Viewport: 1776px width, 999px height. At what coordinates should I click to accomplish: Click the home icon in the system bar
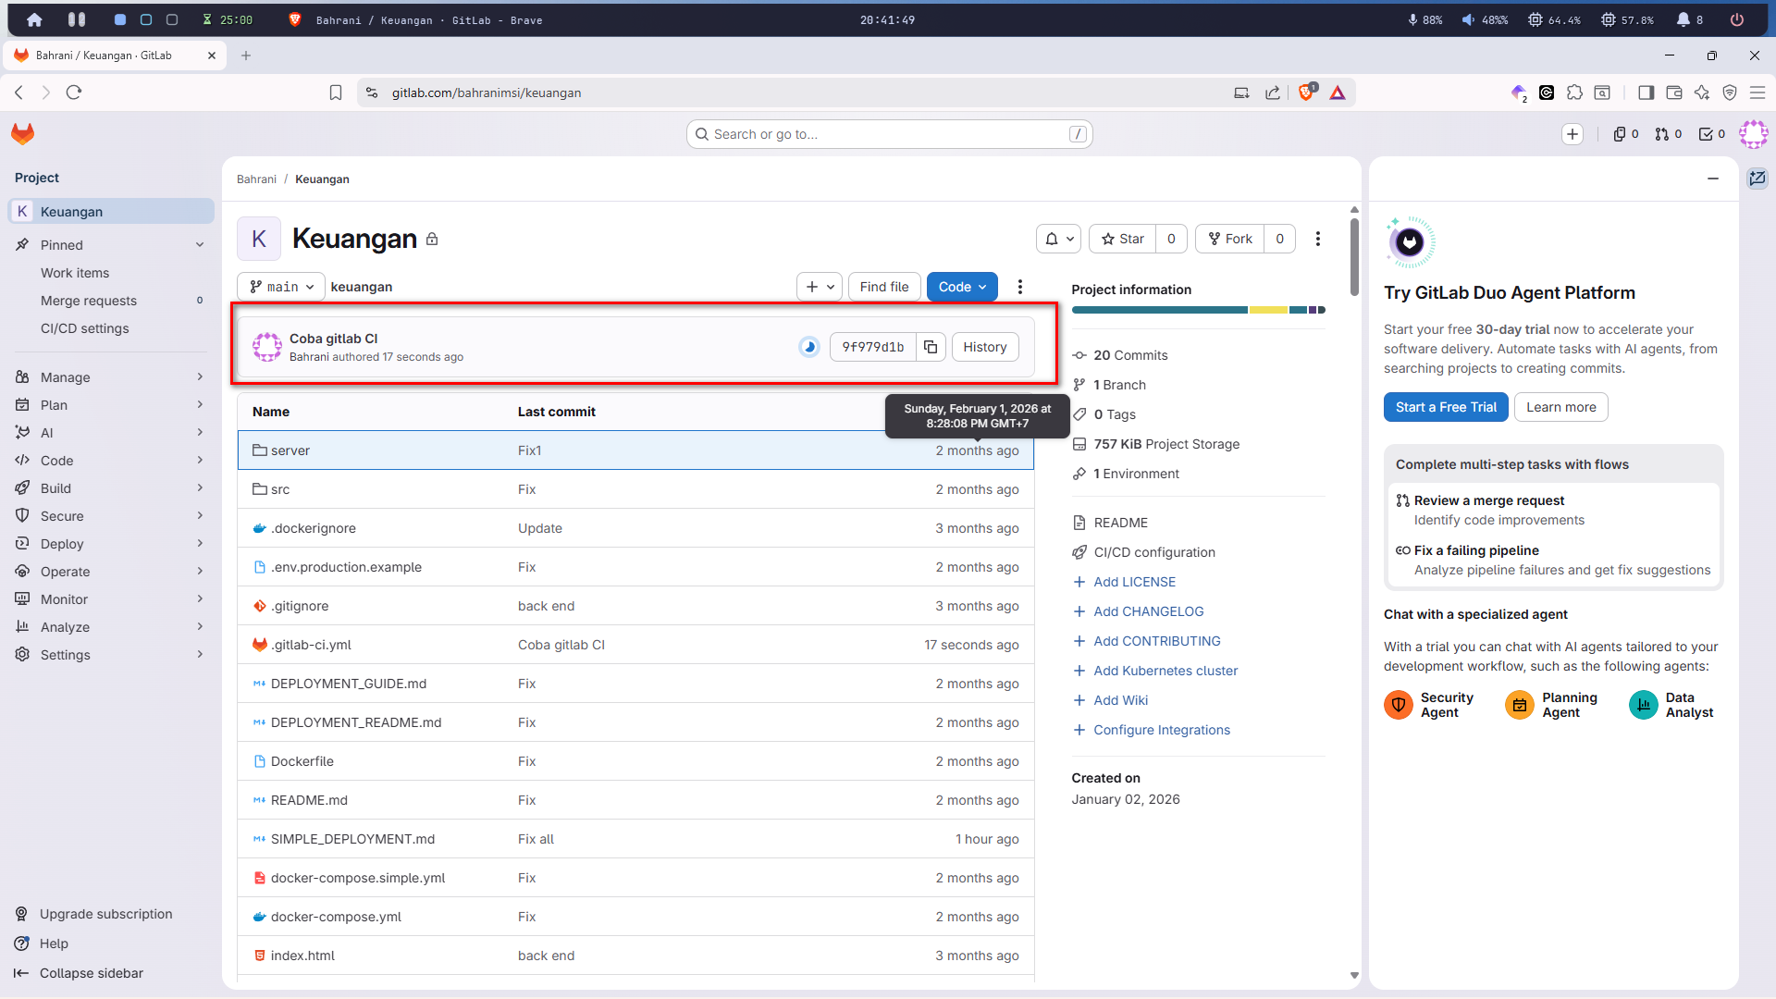pyautogui.click(x=34, y=19)
